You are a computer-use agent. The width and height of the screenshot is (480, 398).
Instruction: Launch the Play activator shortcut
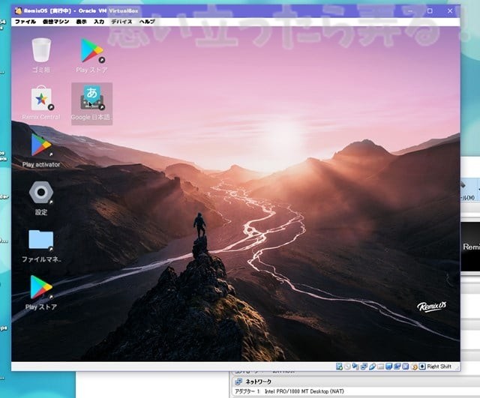pos(41,151)
